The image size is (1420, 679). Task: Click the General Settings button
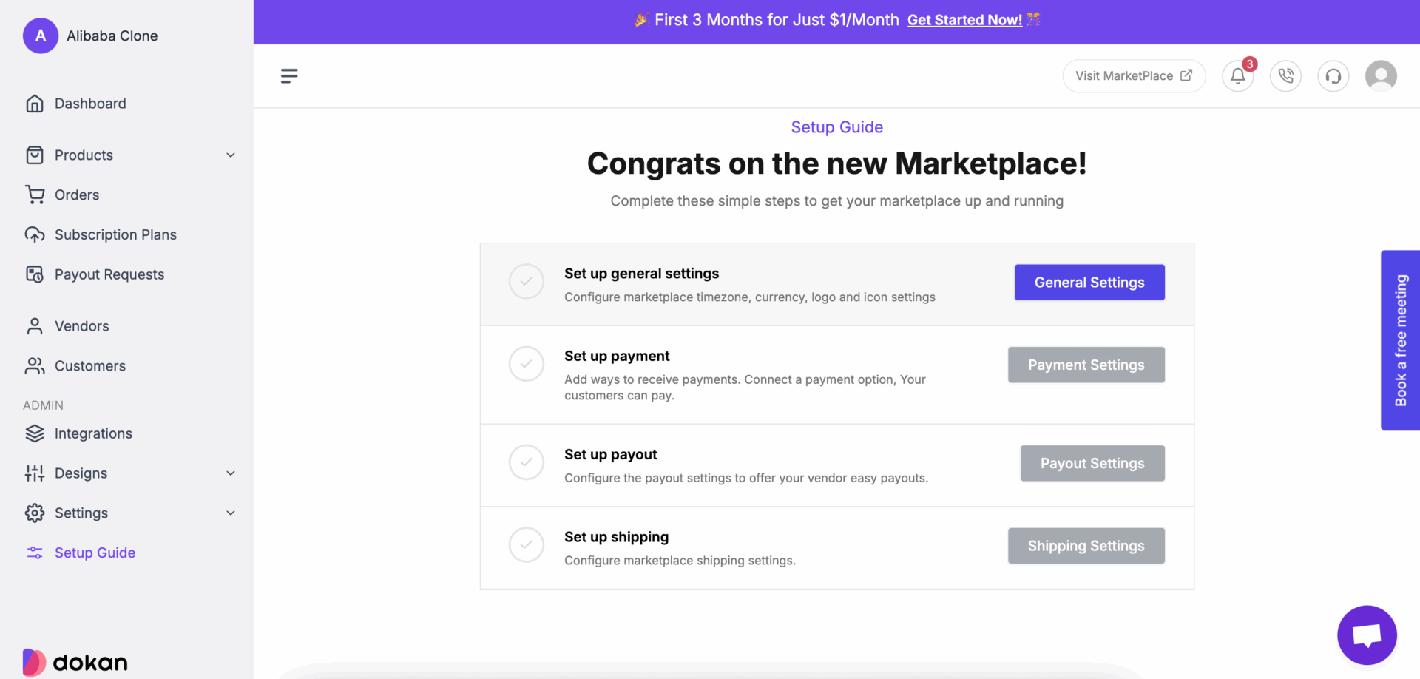click(1089, 283)
